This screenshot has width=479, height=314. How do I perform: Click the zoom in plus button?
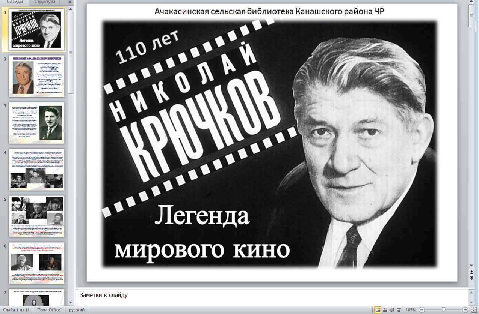[465, 310]
